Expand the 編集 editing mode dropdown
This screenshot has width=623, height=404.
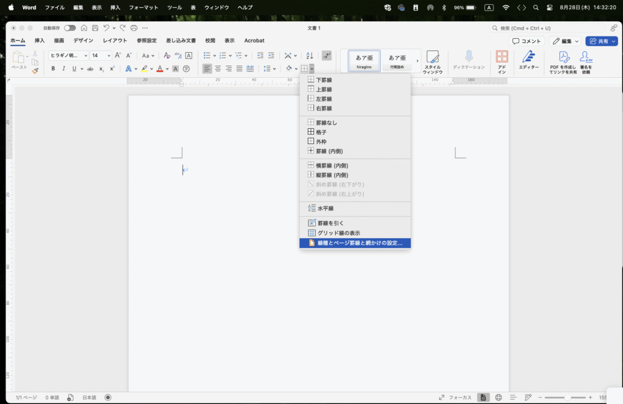[565, 41]
